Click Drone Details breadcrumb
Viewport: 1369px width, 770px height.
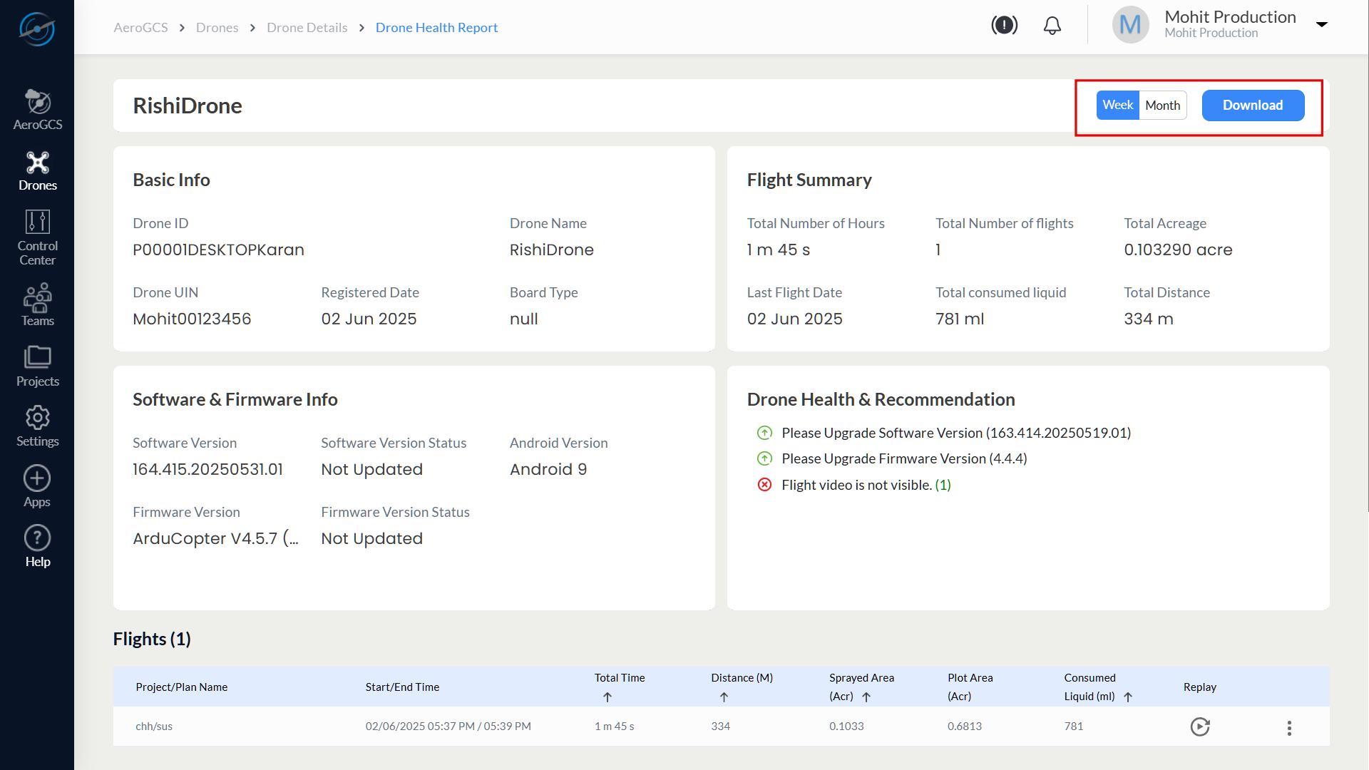307,27
